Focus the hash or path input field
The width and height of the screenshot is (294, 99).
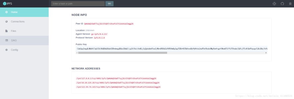coord(78,4)
